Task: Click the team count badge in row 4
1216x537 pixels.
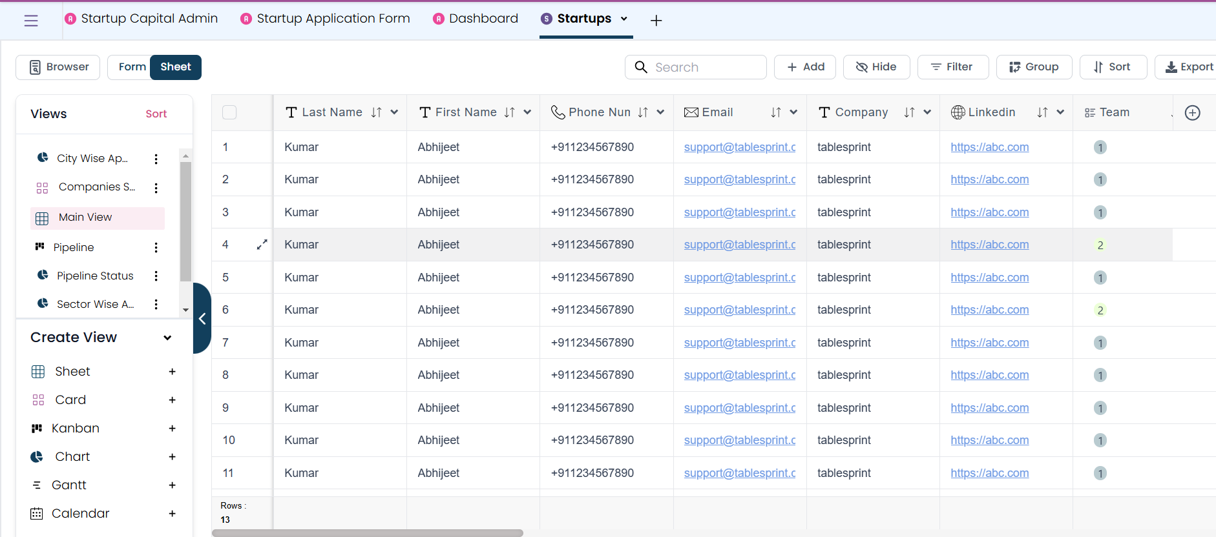Action: coord(1100,245)
